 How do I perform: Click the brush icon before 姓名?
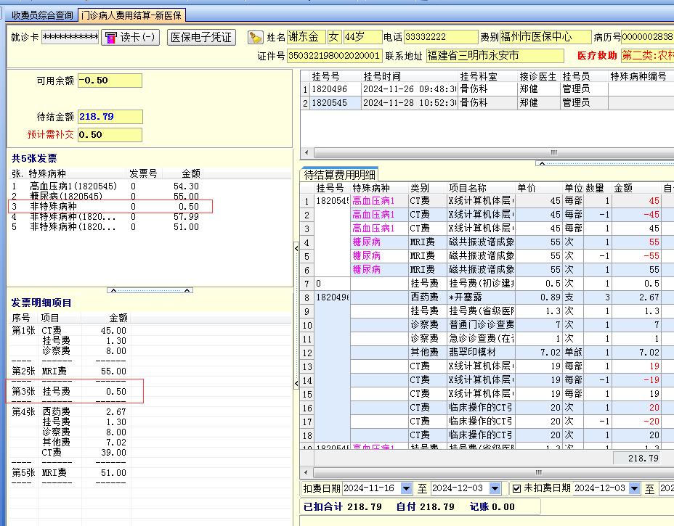255,37
